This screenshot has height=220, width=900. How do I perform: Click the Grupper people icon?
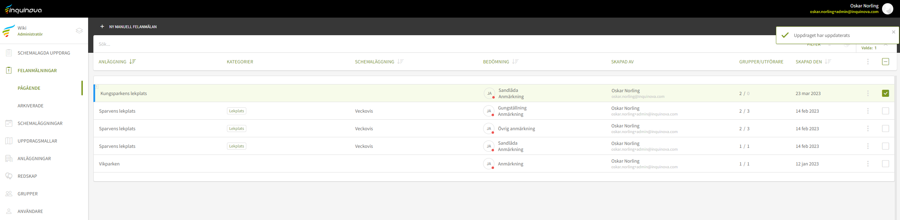coord(9,194)
